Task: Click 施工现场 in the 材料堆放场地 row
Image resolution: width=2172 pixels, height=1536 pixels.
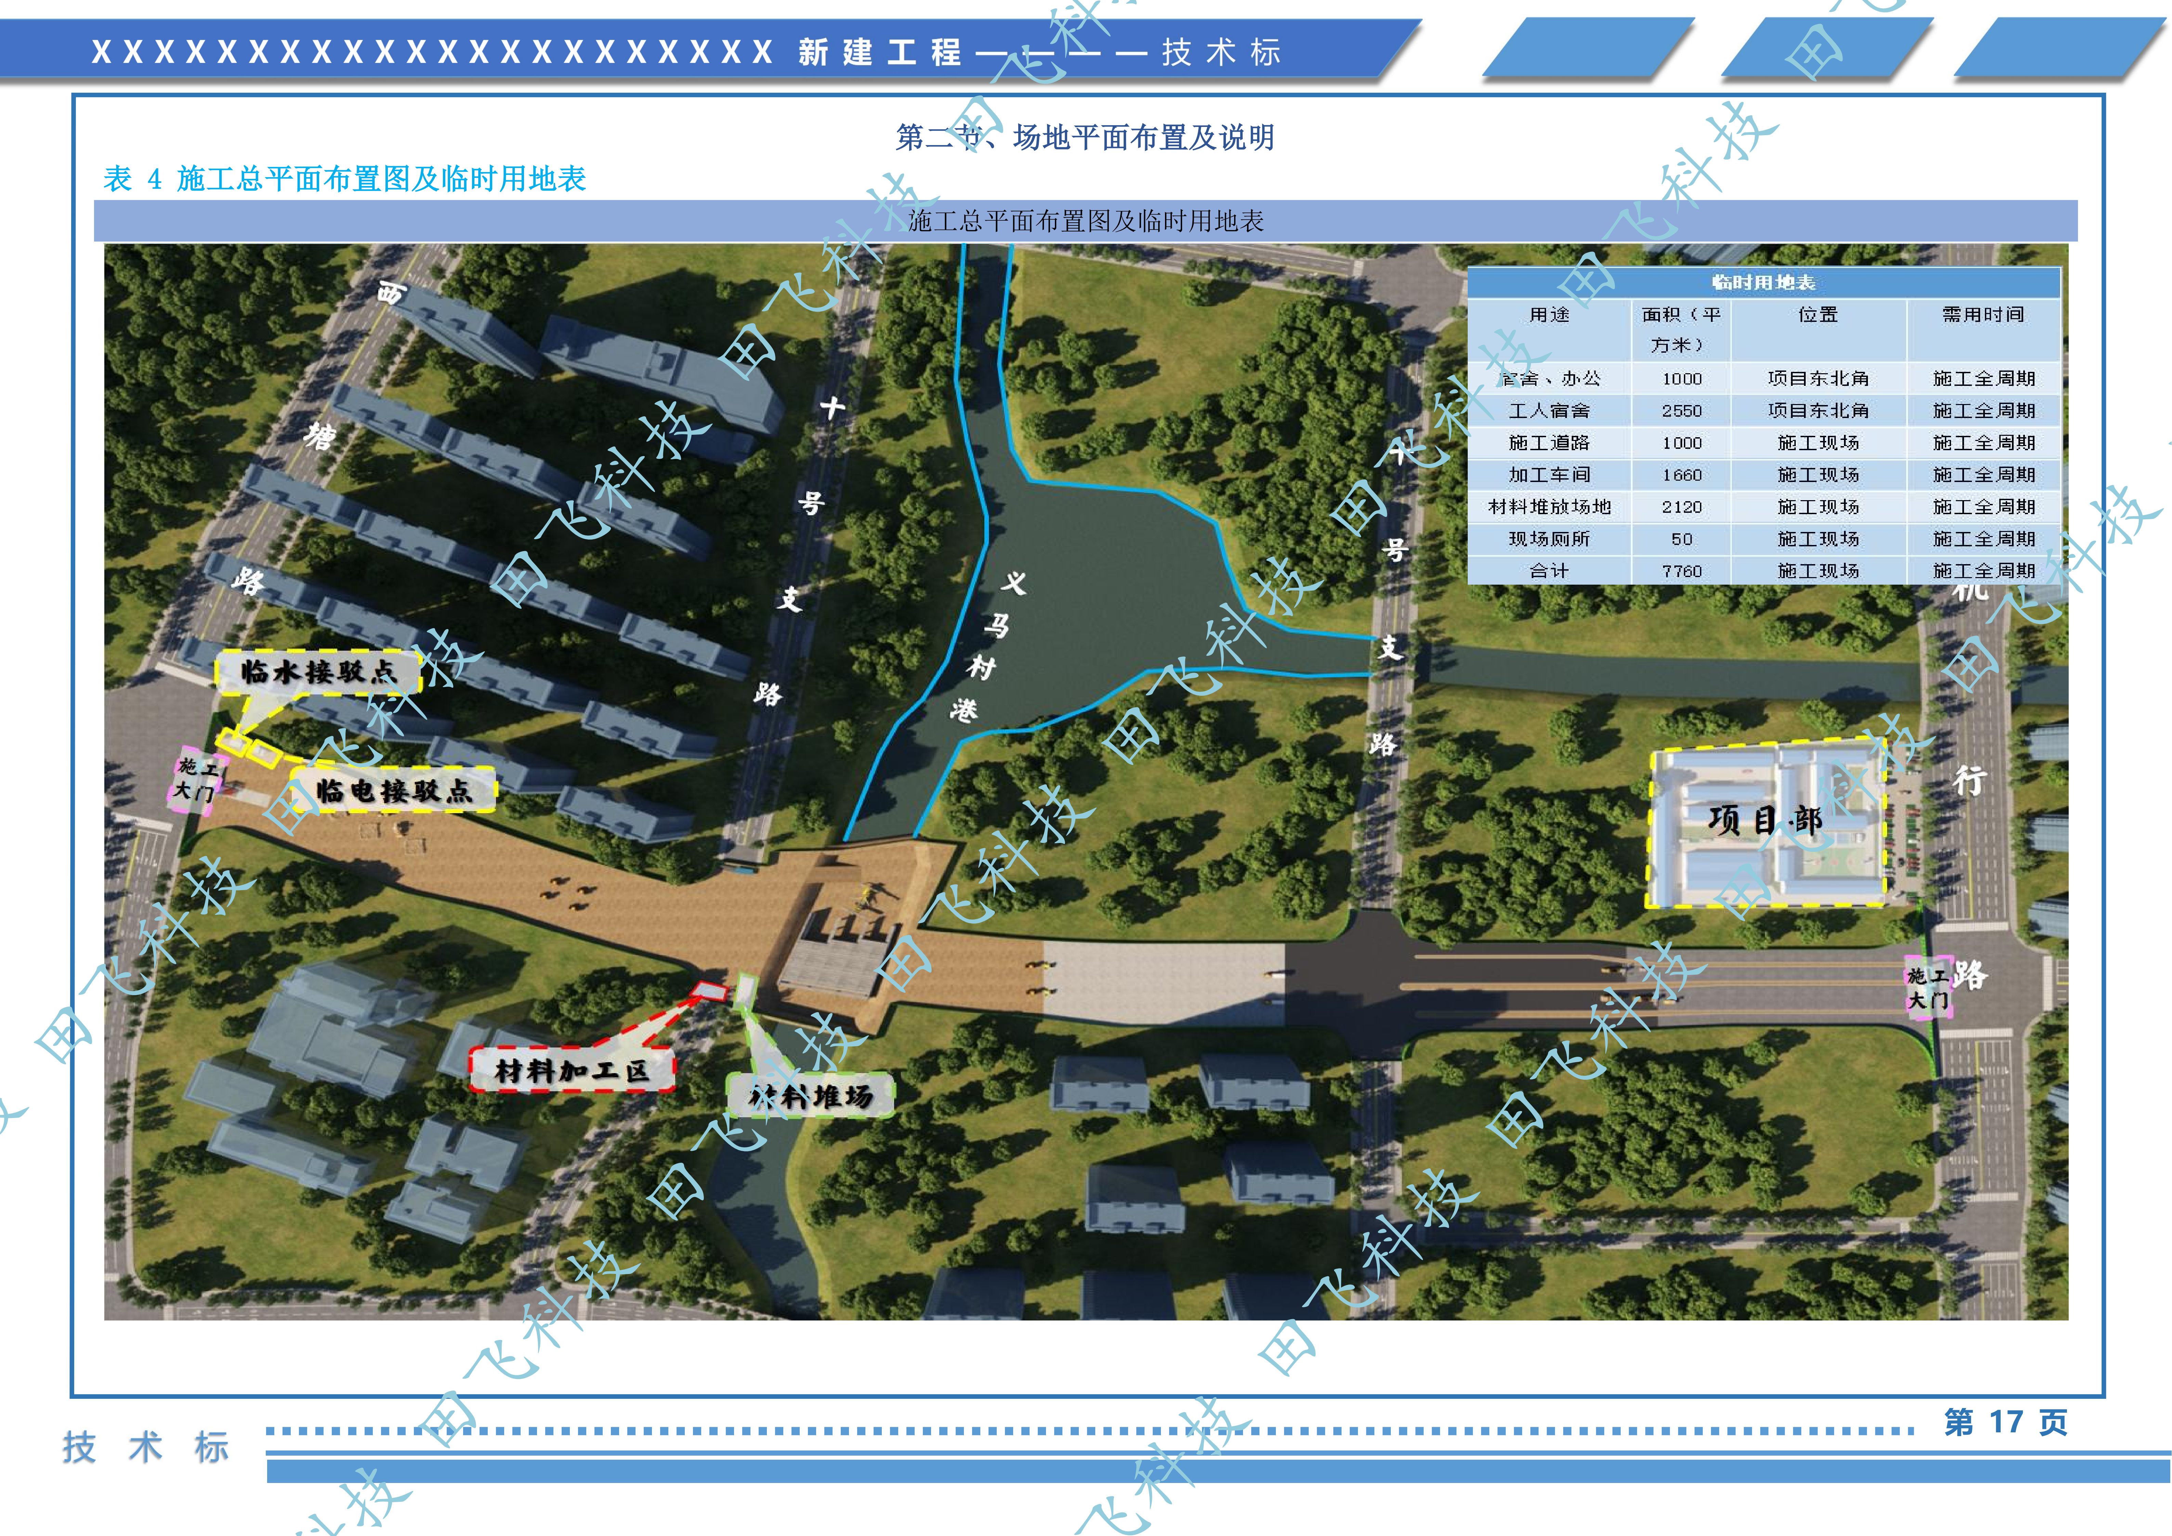Action: (1818, 507)
